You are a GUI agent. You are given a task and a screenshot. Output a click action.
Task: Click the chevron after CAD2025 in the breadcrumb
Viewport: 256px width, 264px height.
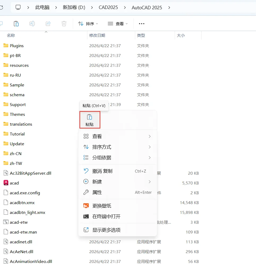[125, 8]
